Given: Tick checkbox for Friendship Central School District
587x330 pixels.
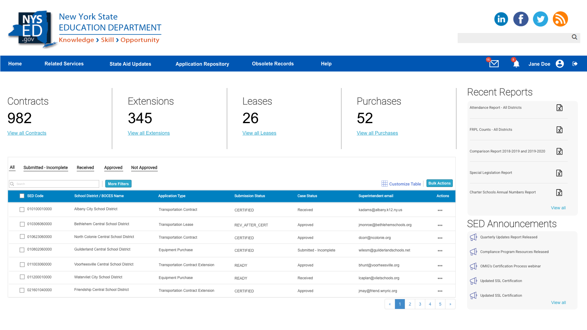Looking at the screenshot, I should click(22, 290).
